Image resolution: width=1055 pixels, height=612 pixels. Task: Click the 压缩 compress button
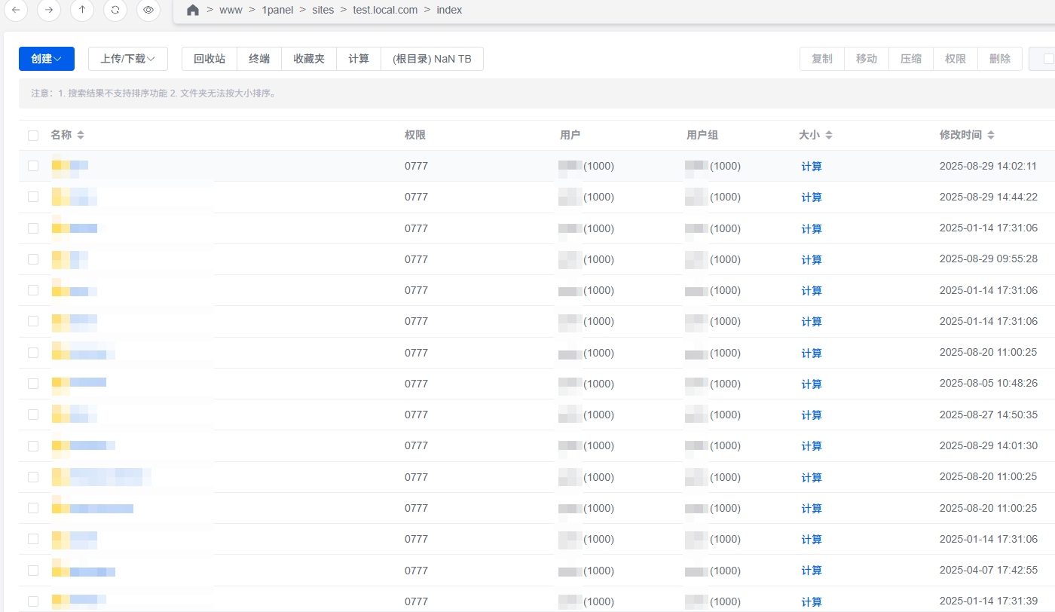(x=911, y=59)
